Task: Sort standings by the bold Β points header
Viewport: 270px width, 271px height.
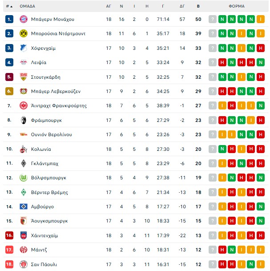Action: point(198,6)
